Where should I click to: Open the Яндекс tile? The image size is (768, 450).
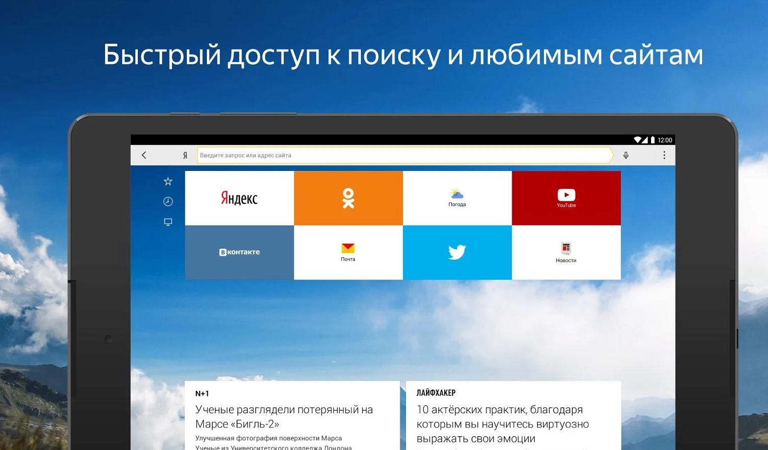239,198
